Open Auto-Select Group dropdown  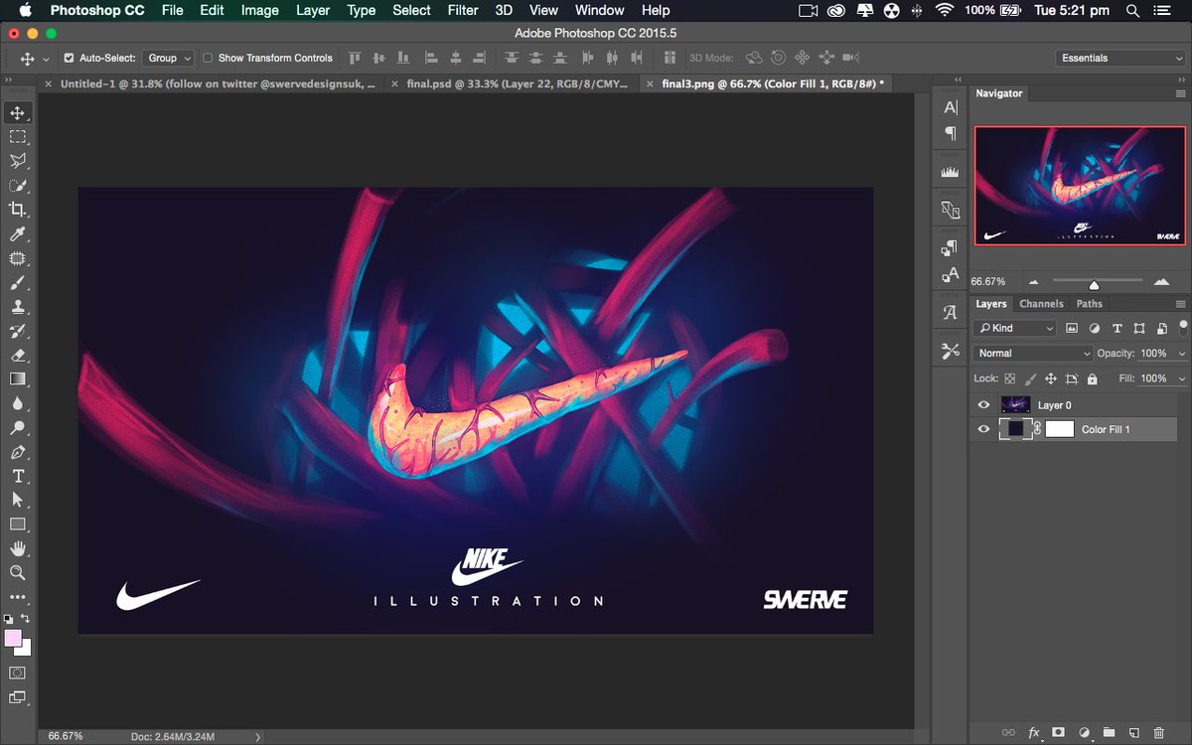(168, 59)
